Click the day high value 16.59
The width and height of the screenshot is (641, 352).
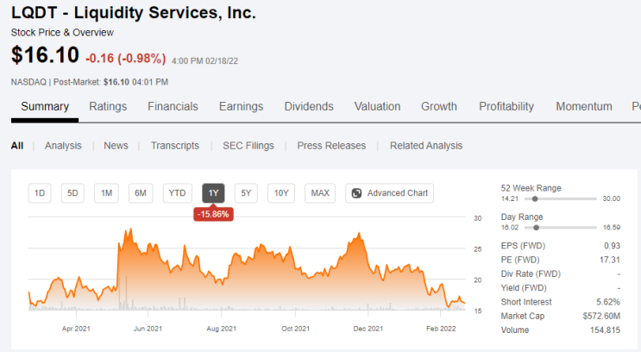612,227
